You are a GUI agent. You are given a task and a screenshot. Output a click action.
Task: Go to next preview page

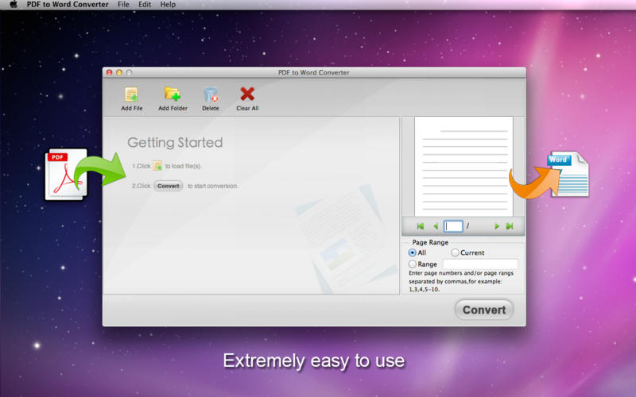click(496, 226)
